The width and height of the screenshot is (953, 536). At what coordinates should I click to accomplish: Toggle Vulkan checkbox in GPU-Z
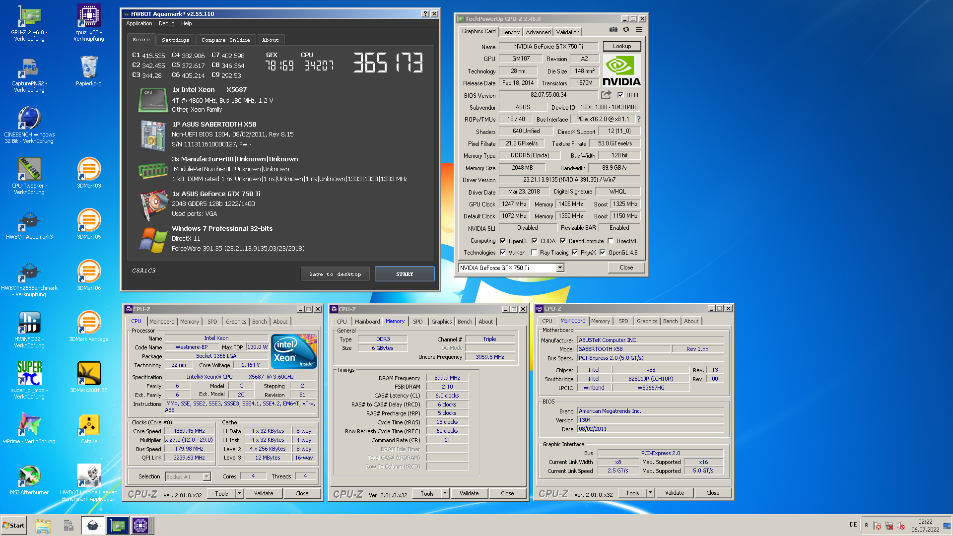click(x=503, y=253)
